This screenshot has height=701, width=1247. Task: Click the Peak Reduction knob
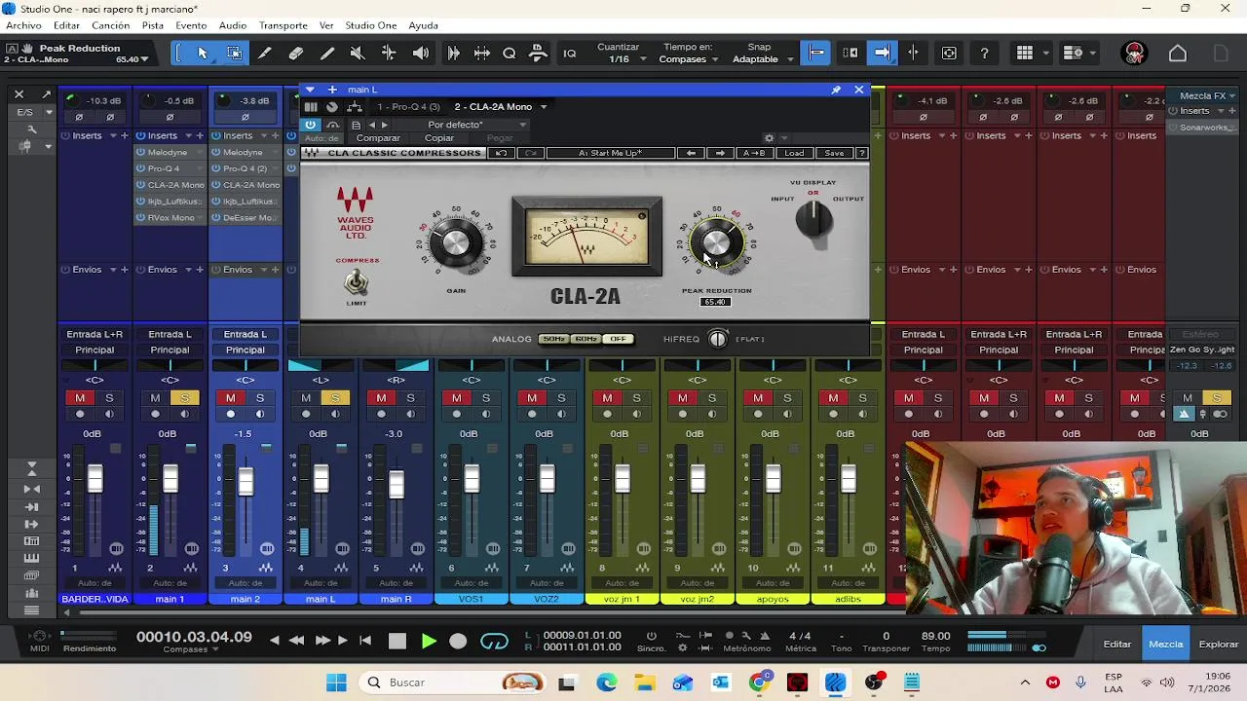coord(716,242)
